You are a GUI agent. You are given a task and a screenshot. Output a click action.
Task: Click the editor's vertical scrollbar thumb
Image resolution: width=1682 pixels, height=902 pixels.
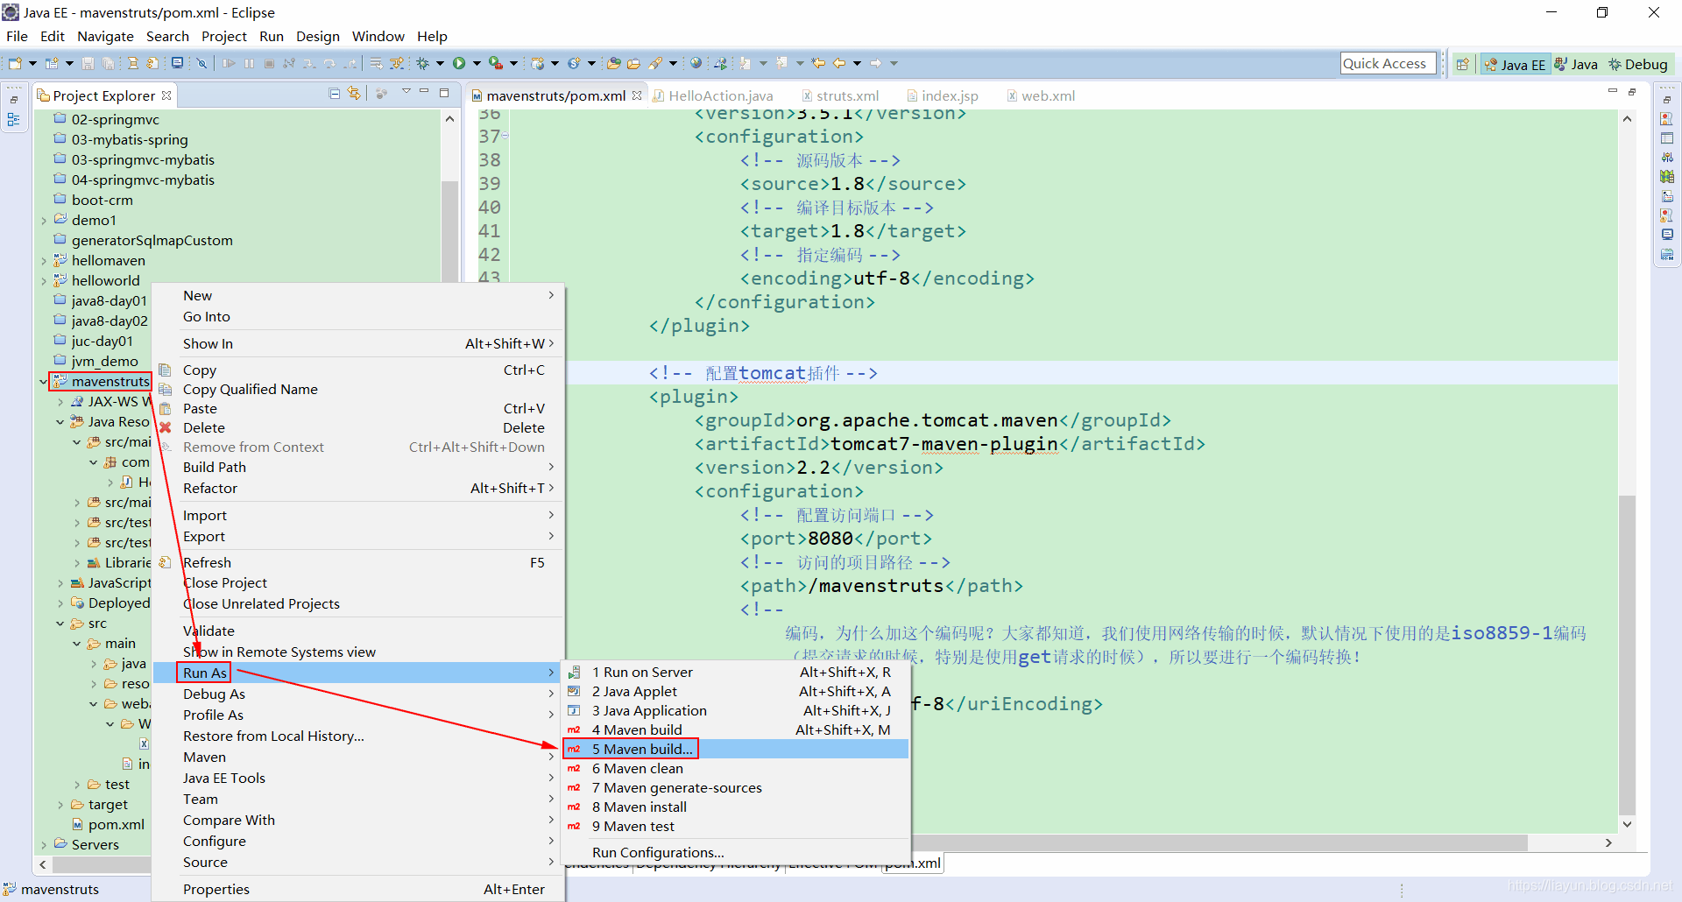(x=1627, y=655)
